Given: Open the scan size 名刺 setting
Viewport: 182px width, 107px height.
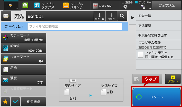Looking at the screenshot, I should [72, 92].
